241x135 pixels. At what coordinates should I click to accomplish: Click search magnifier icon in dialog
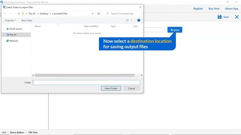[x=107, y=13]
